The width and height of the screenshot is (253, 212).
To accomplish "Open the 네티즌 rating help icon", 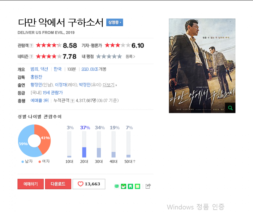I will point(31,57).
